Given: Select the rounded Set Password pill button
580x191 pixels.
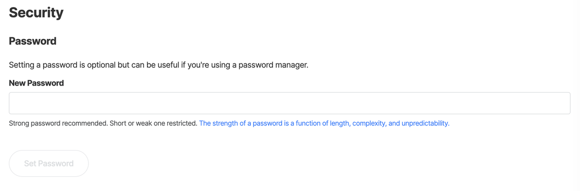Looking at the screenshot, I should pos(49,163).
